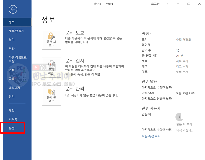
Task: Click 태그 추가 tag field
Action: tap(182, 66)
